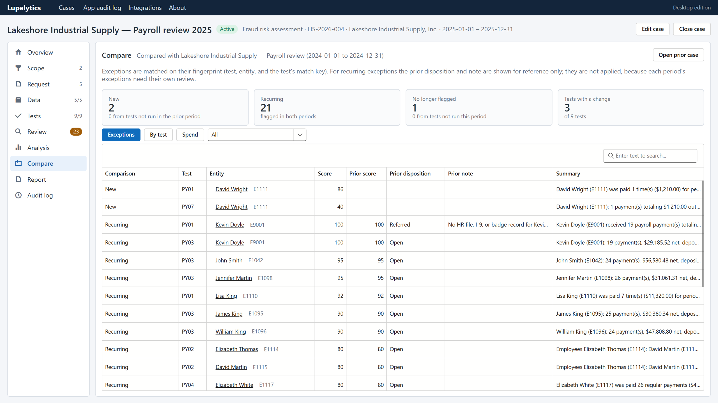Click the Open prior case button

click(x=678, y=55)
